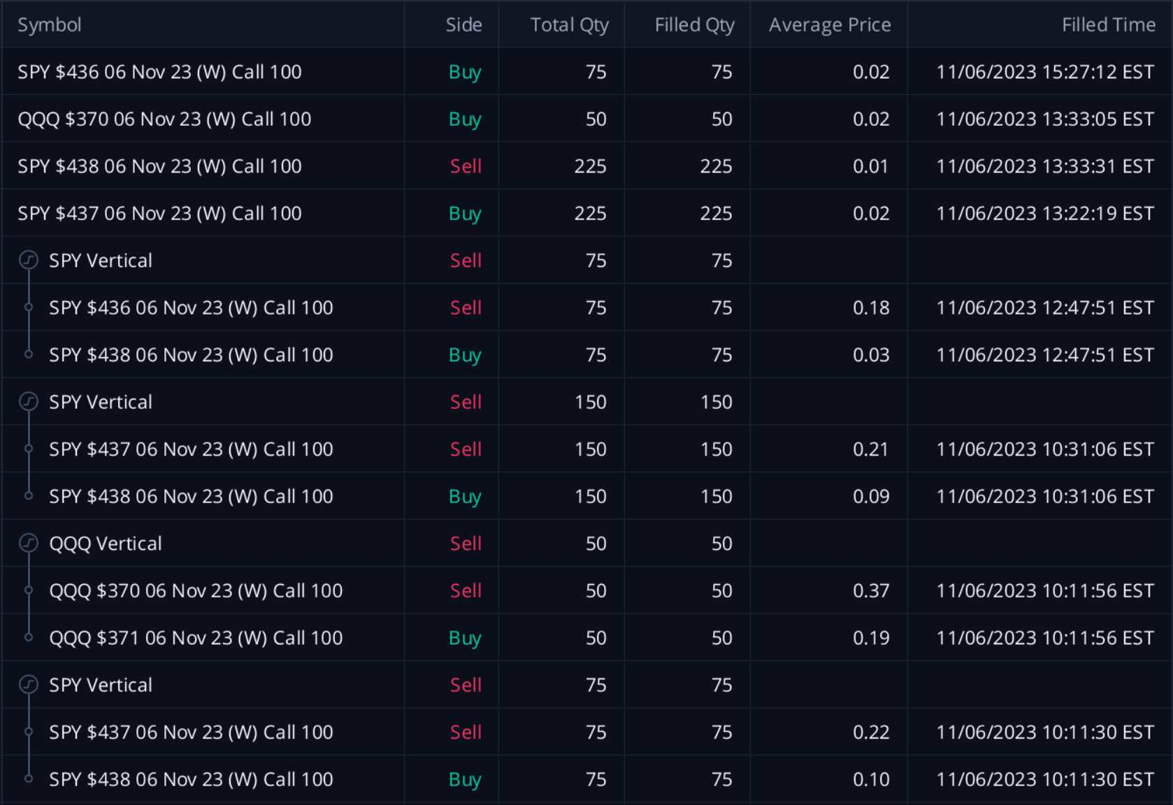The width and height of the screenshot is (1173, 805).
Task: Select the SPY $438 Call Buy leg at 0.09
Action: (x=586, y=496)
